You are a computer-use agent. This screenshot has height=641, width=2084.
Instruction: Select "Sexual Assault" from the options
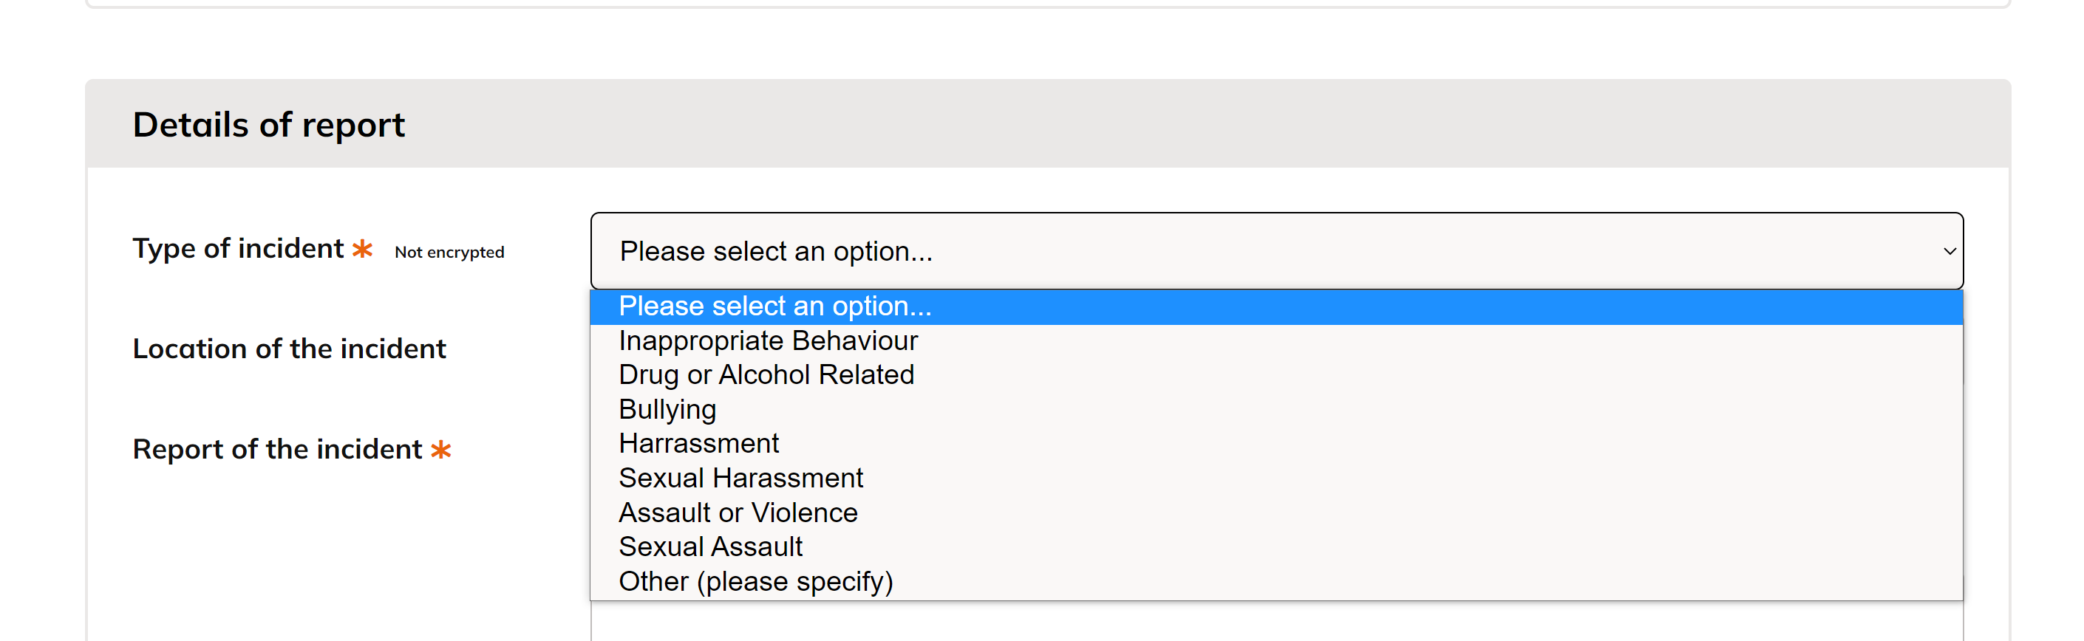709,546
